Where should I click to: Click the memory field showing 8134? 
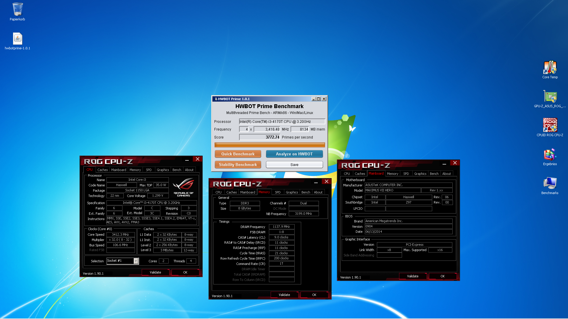pos(300,129)
